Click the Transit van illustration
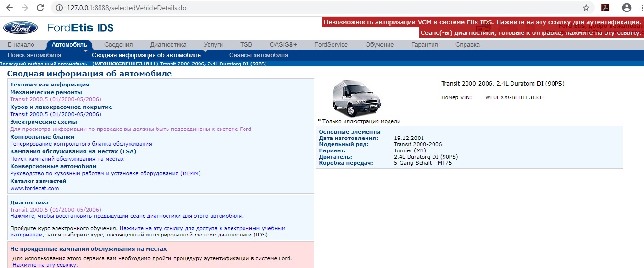Screen dimensions: 644x268 [356, 97]
